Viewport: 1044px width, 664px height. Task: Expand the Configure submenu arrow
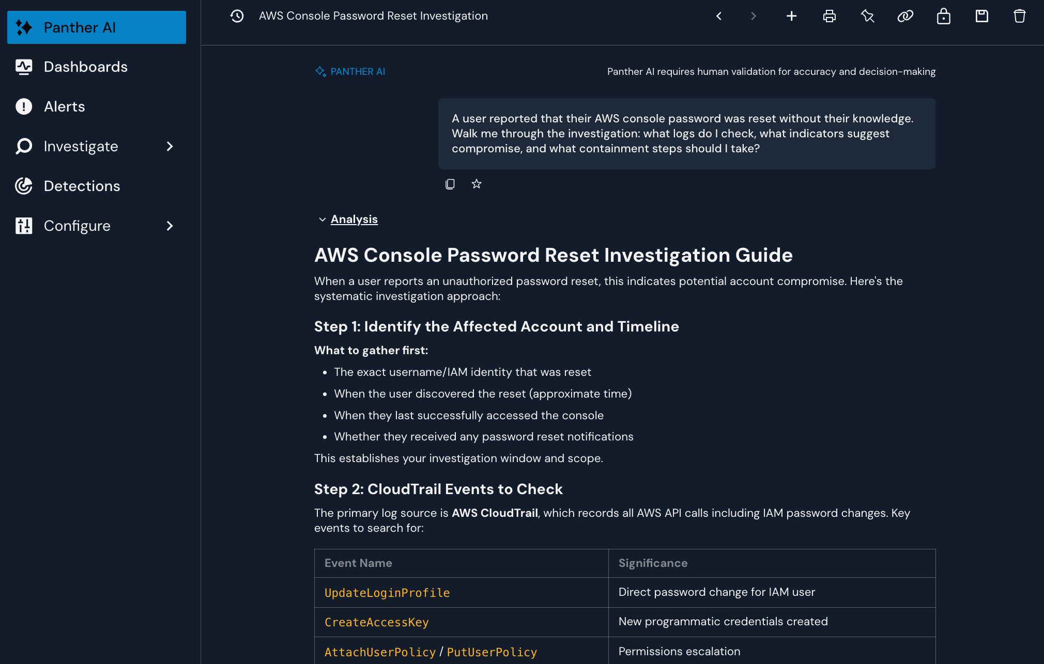click(x=170, y=226)
